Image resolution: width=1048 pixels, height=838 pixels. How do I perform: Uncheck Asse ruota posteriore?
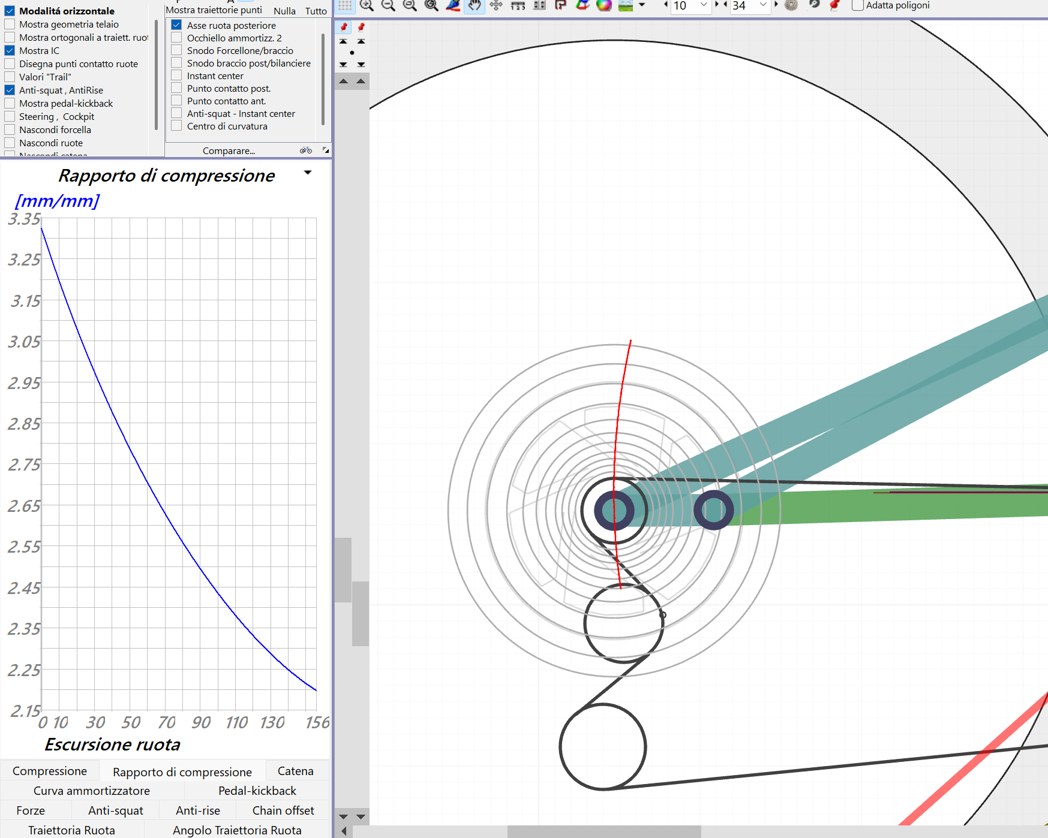(176, 25)
